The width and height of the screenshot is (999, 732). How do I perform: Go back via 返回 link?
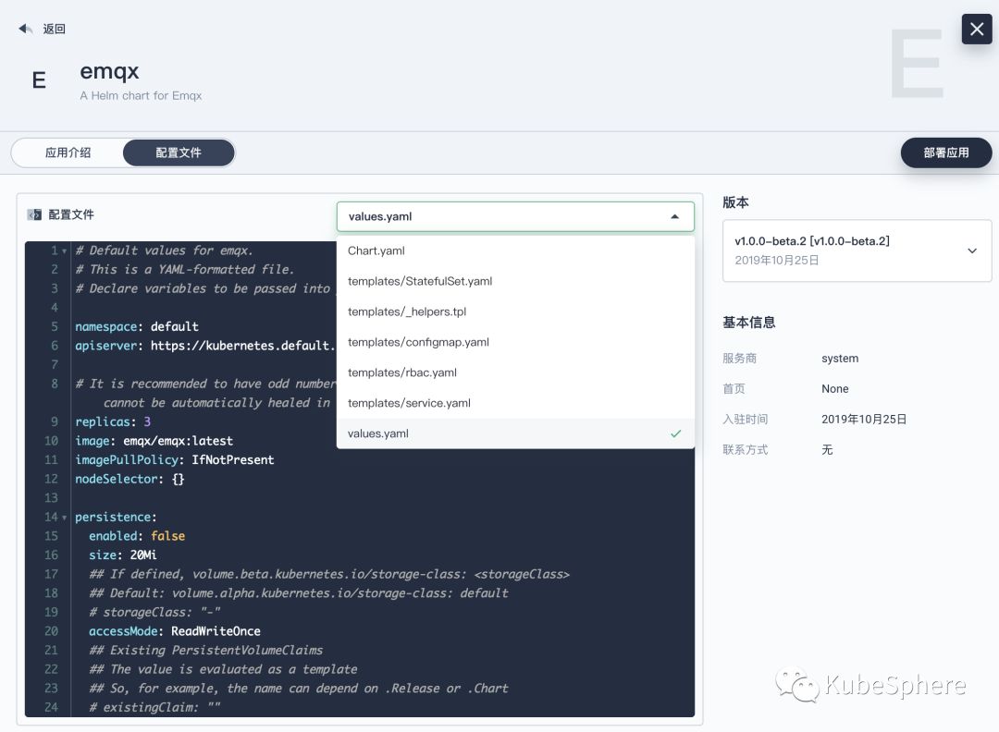pyautogui.click(x=55, y=29)
